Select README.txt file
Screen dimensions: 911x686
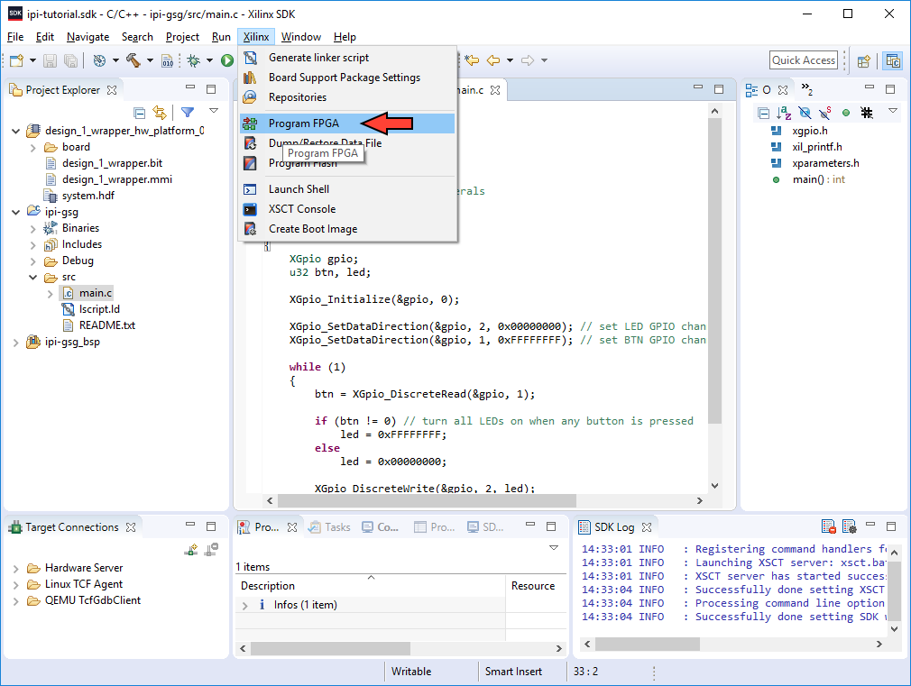pyautogui.click(x=107, y=325)
